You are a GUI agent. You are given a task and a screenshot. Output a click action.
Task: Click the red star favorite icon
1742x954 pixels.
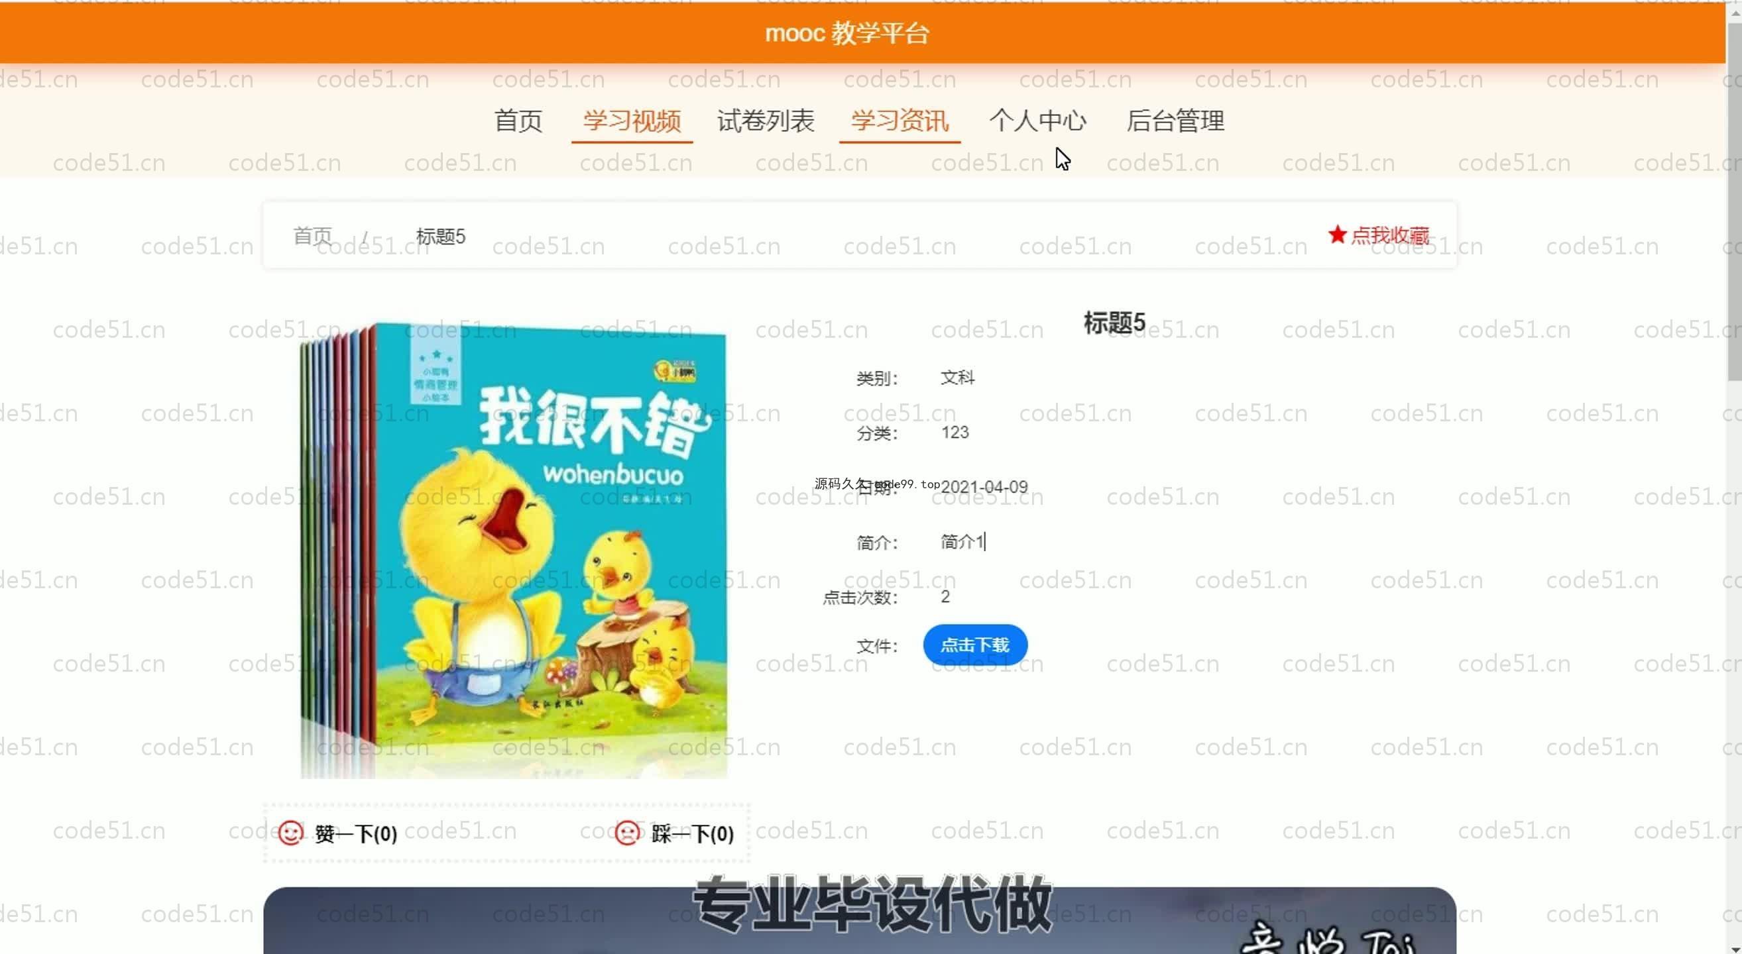point(1337,235)
